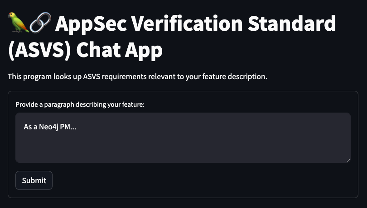This screenshot has height=208, width=367.
Task: Click the 'As a Neo4j PM...' placeholder text
Action: (50, 127)
